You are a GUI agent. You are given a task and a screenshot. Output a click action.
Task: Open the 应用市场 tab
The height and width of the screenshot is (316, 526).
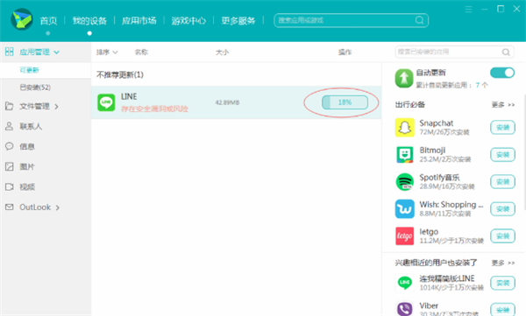coord(139,21)
